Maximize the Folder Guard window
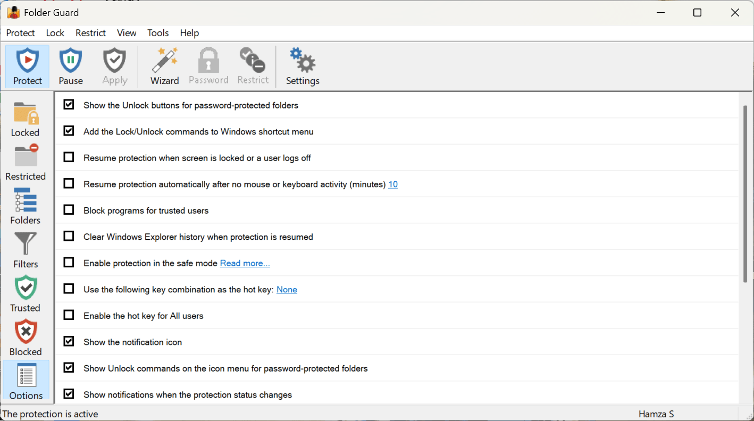This screenshot has width=754, height=421. click(698, 13)
